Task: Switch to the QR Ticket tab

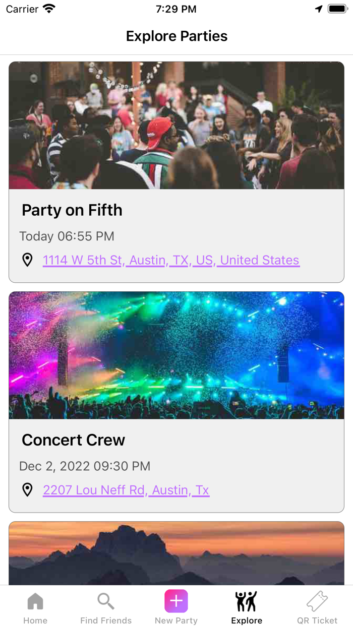Action: 317,607
